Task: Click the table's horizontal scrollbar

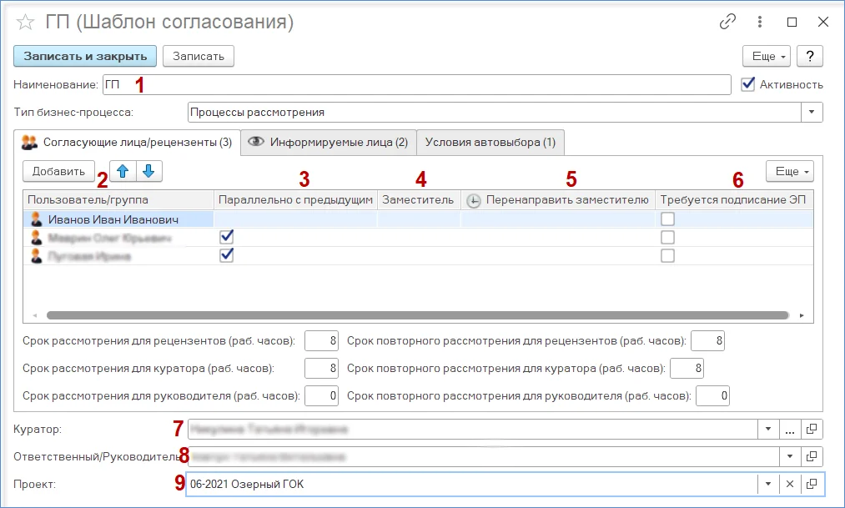Action: point(417,316)
